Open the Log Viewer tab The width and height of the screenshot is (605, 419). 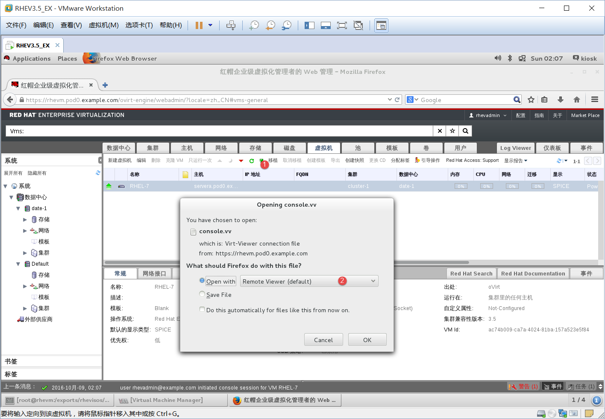pos(515,148)
